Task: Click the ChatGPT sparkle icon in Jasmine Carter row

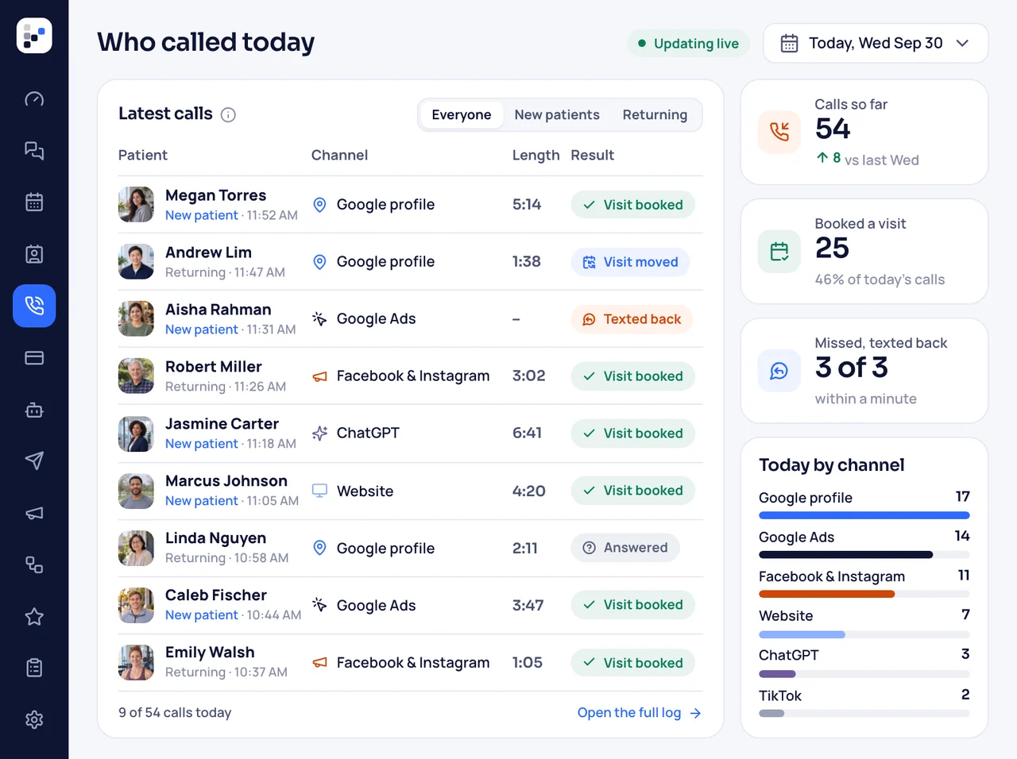Action: tap(319, 433)
